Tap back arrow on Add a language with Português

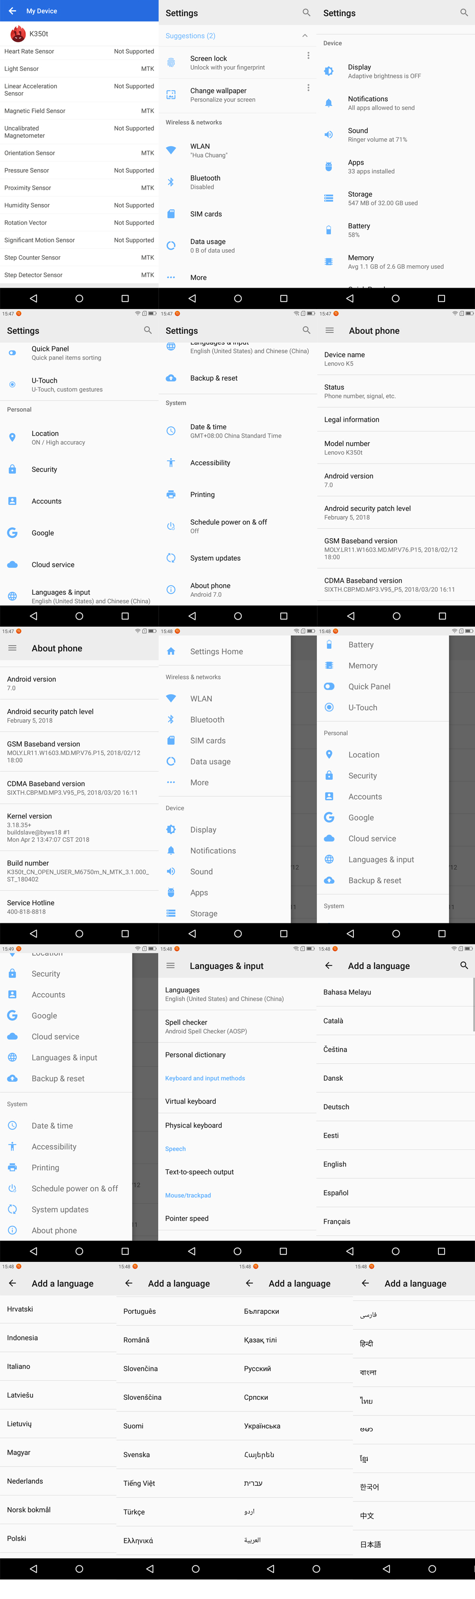click(x=129, y=1283)
